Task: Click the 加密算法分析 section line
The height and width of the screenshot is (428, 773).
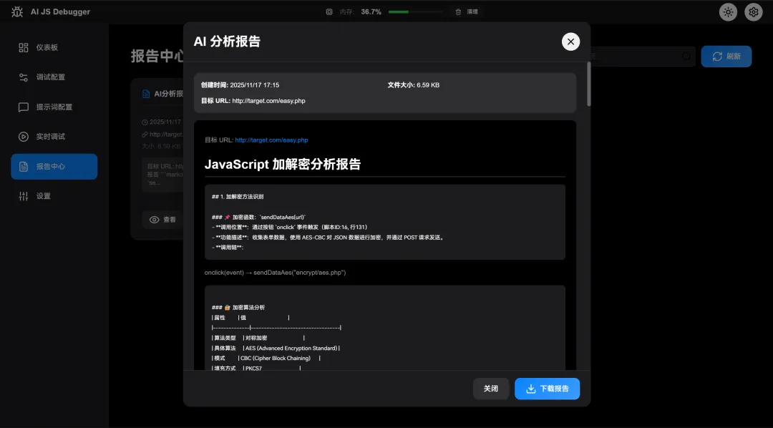Action: pos(238,307)
